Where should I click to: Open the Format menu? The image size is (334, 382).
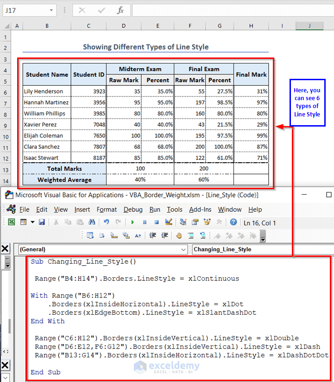107,210
